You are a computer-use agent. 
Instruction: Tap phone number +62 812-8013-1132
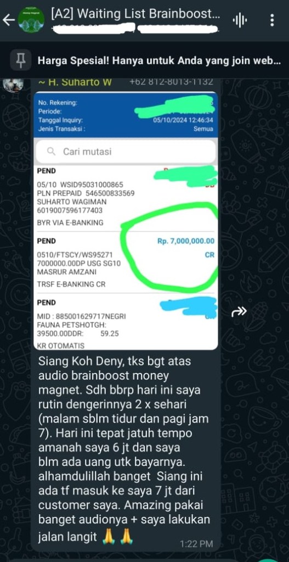[x=171, y=82]
